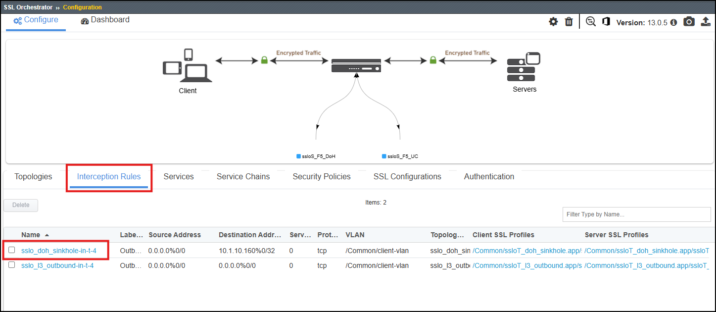Select the Interception Rules tab

click(x=109, y=177)
